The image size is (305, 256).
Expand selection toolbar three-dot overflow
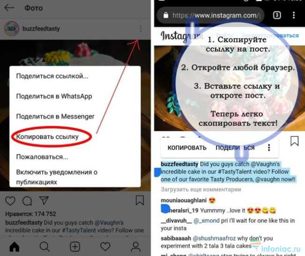[269, 148]
